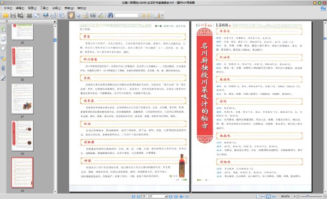Image resolution: width=327 pixels, height=199 pixels.
Task: Go to previous page button
Action: (138, 196)
